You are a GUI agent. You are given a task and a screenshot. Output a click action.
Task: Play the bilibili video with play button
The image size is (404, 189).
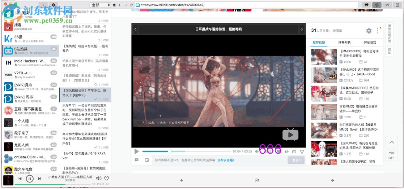137,151
